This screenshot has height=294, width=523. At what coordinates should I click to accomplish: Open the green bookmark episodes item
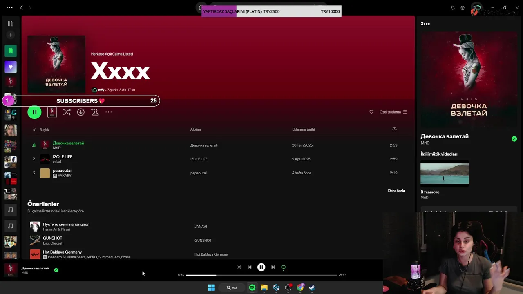11,51
